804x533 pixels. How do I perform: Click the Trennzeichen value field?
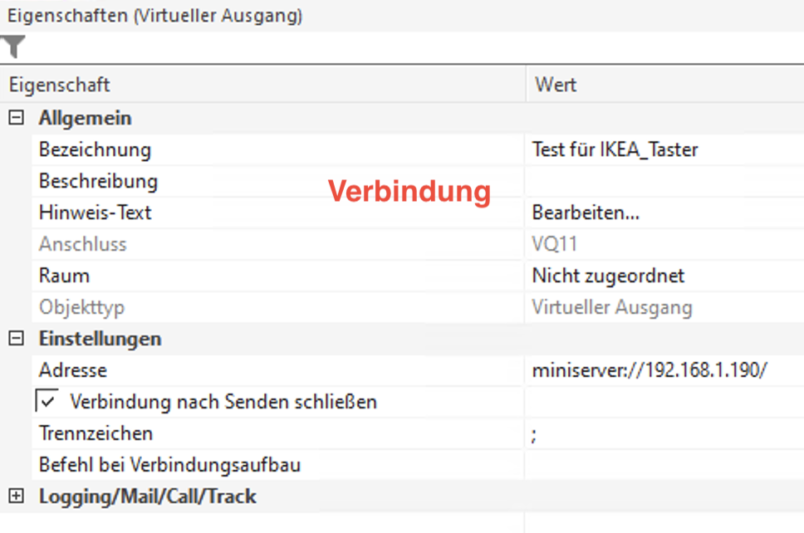pyautogui.click(x=663, y=433)
